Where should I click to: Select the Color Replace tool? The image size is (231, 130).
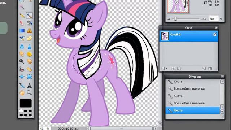tap(22, 38)
